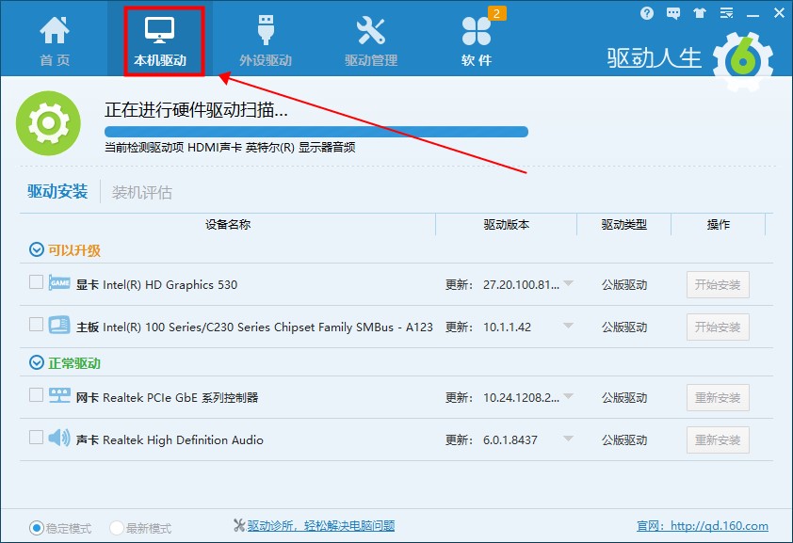This screenshot has width=793, height=543.
Task: Collapse the 可以升级 section
Action: 37,249
